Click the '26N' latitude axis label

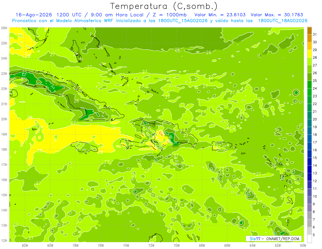pyautogui.click(x=4, y=28)
